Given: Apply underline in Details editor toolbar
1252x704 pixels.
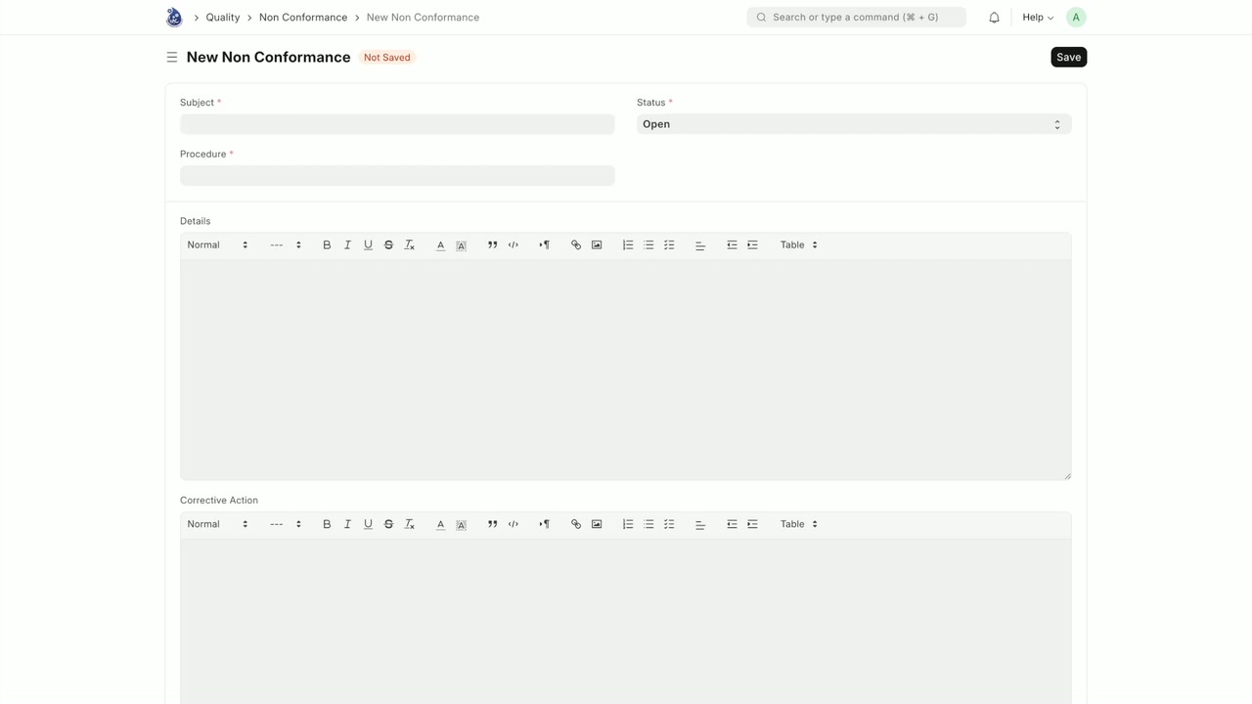Looking at the screenshot, I should [x=368, y=245].
